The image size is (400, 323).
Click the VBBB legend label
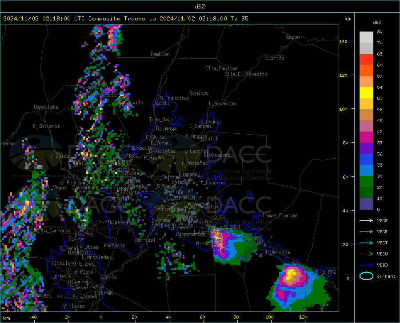coord(382,265)
